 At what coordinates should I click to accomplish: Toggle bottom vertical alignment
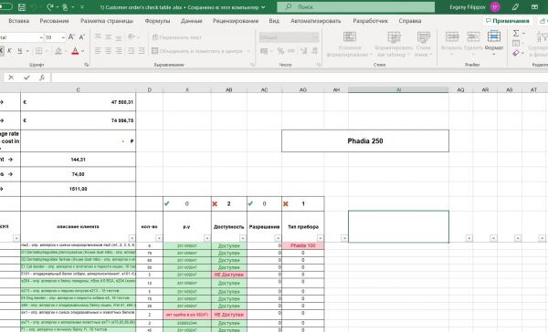(119, 37)
